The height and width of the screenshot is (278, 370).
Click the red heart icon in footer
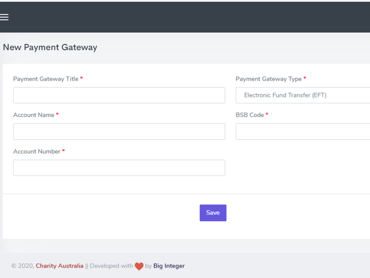[139, 267]
